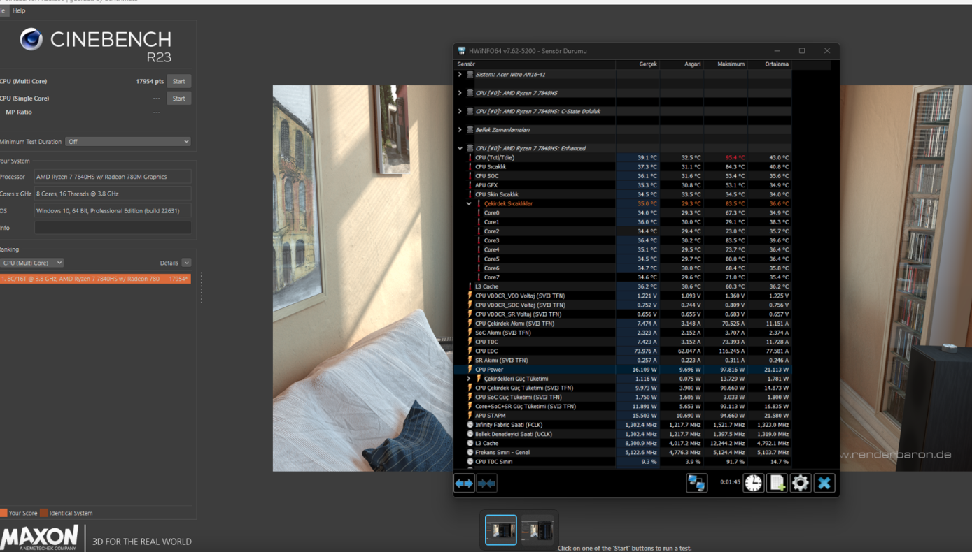Click the thermometer icon beside APU GFX
The height and width of the screenshot is (552, 972).
(470, 185)
